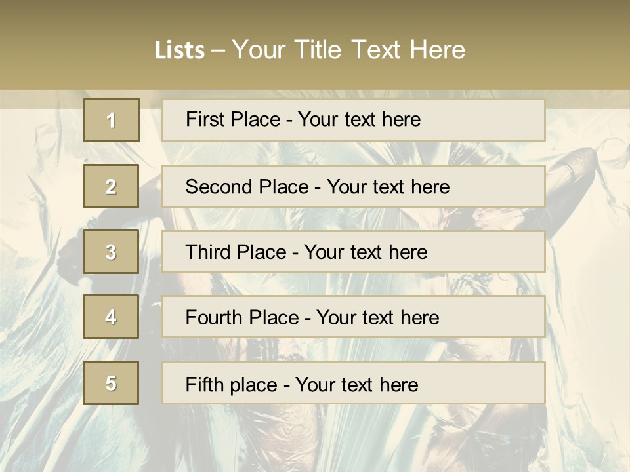630x472 pixels.
Task: Click the gap between boxes 4 and 5
Action: coord(111,349)
